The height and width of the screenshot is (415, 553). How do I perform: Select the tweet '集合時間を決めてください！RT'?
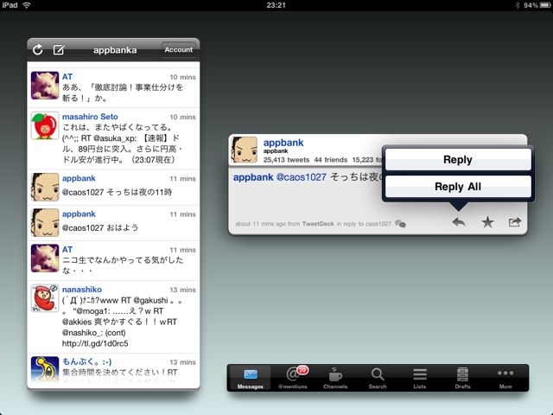[113, 370]
